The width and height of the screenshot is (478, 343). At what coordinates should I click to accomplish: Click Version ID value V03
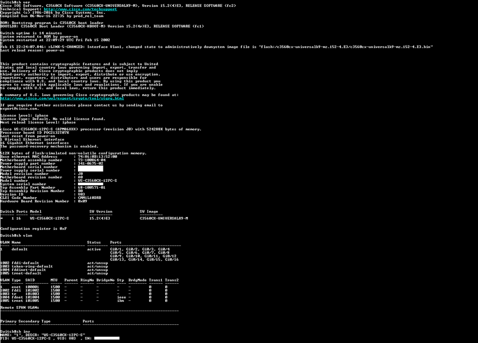pos(81,195)
